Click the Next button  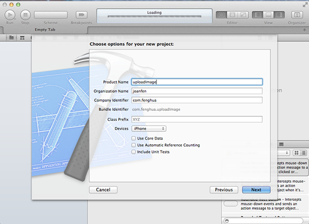tap(256, 189)
